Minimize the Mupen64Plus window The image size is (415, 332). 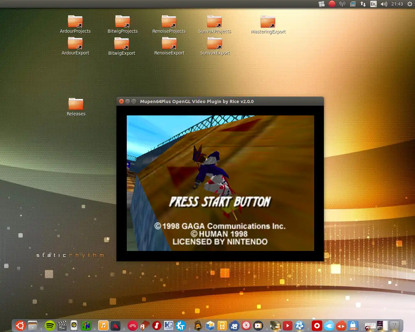click(127, 101)
